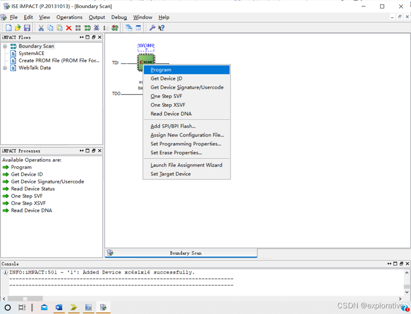Choose Set Target Device entry
The width and height of the screenshot is (411, 314).
pos(187,174)
